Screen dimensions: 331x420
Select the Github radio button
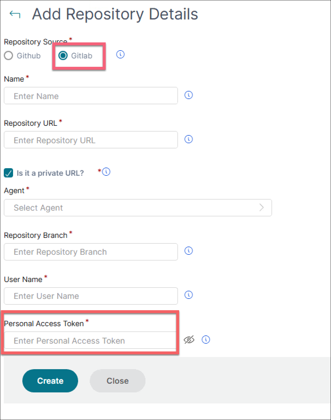pyautogui.click(x=8, y=55)
